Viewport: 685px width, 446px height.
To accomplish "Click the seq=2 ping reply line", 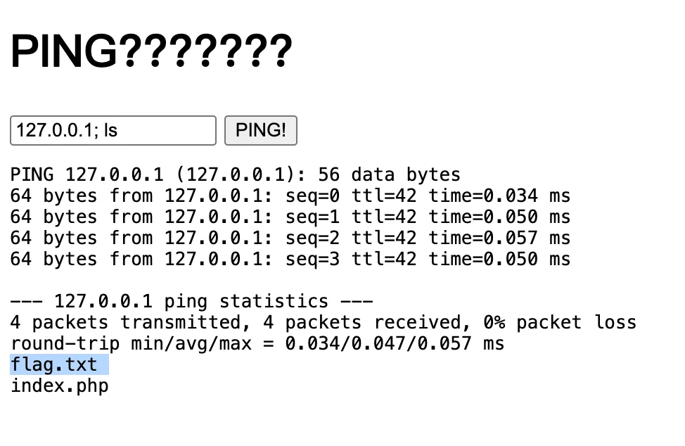I will [290, 238].
